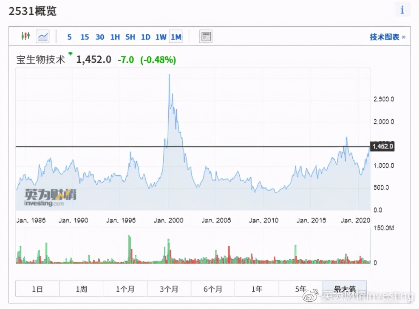The height and width of the screenshot is (309, 419).
Task: Show the 1年 time range
Action: click(x=257, y=289)
